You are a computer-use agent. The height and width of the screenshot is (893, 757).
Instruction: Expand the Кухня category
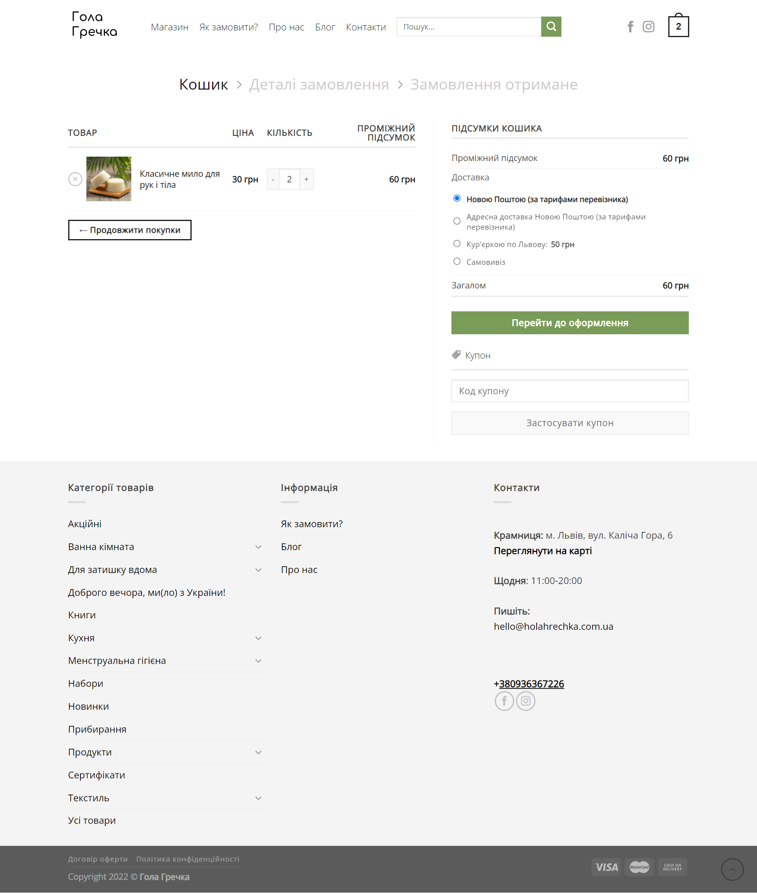coord(258,638)
